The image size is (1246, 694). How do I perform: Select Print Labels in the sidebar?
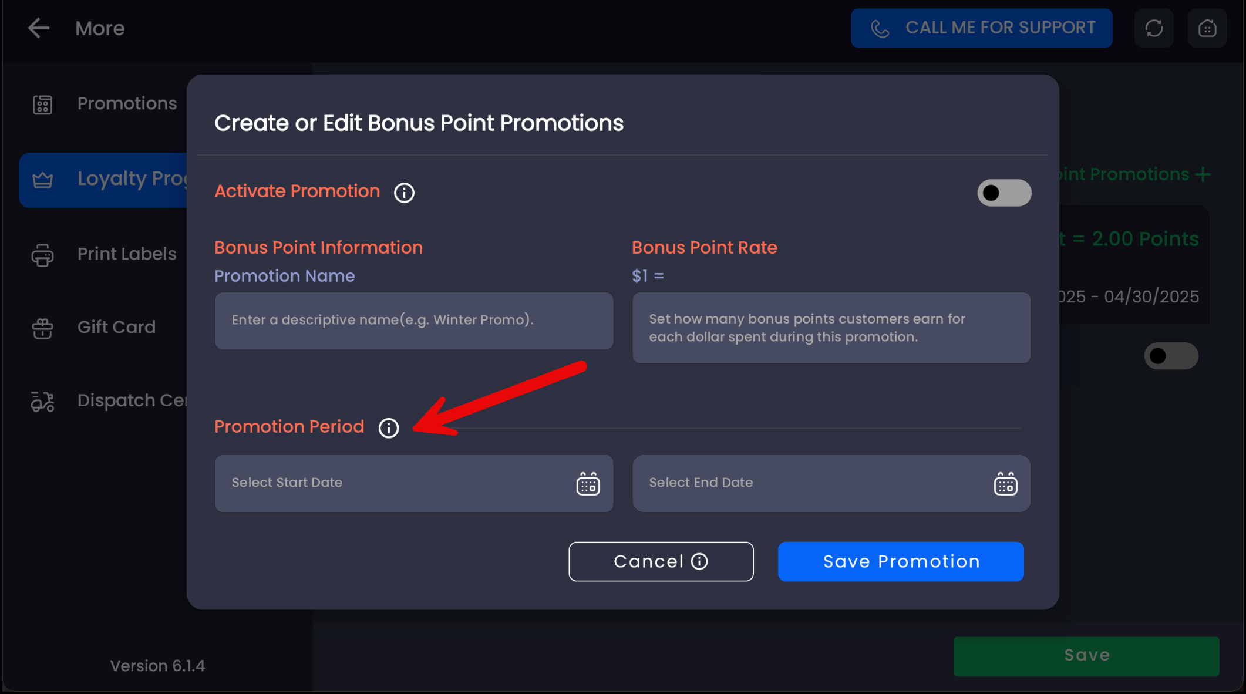tap(126, 254)
